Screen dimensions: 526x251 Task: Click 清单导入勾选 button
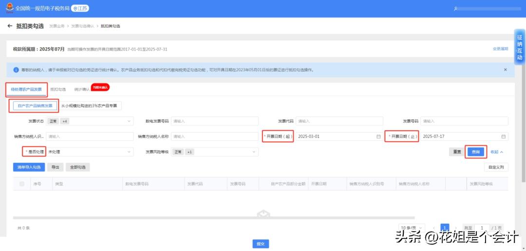[29, 167]
